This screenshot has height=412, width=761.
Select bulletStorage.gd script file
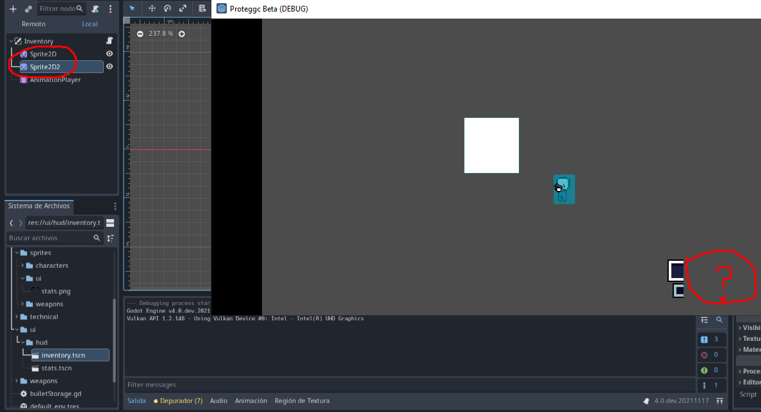tap(55, 393)
